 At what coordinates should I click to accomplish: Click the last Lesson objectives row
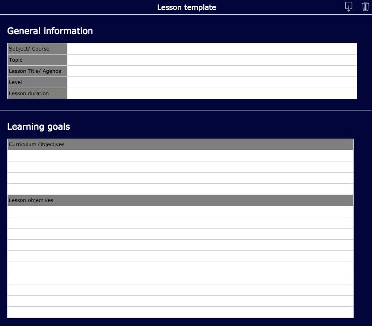[x=180, y=312]
